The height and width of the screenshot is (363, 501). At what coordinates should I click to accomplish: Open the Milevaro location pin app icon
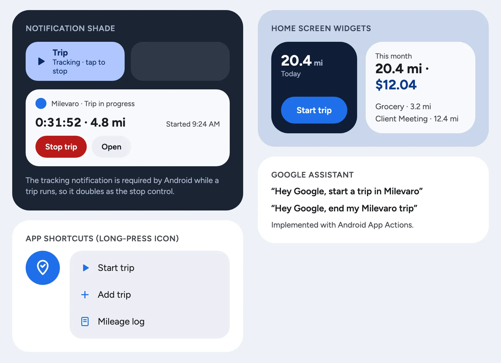coord(43,268)
